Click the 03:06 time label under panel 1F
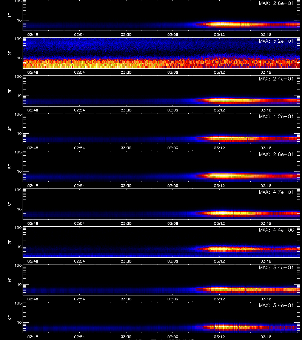 point(173,34)
